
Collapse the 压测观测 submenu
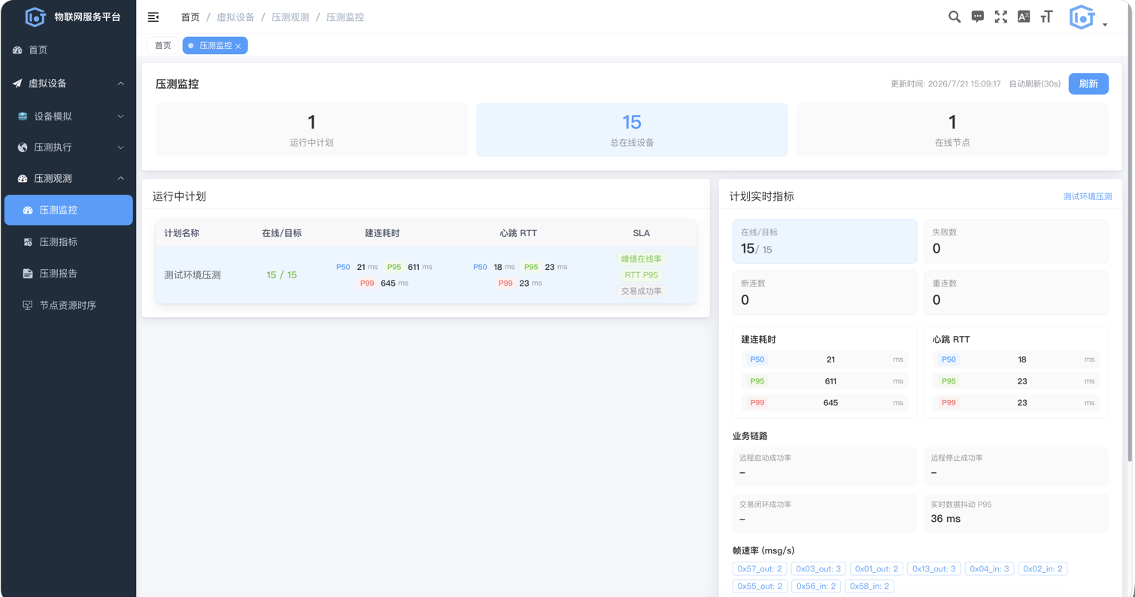click(68, 178)
